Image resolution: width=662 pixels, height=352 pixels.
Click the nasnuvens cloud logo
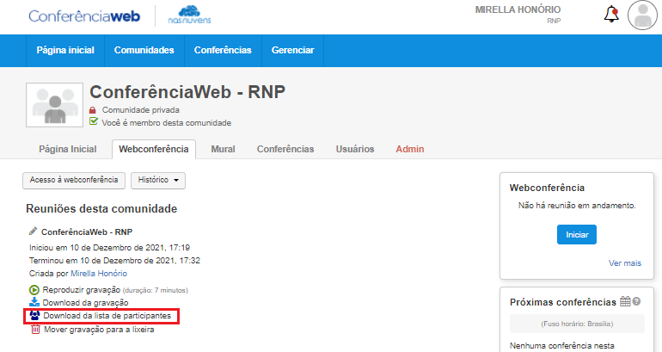point(189,15)
